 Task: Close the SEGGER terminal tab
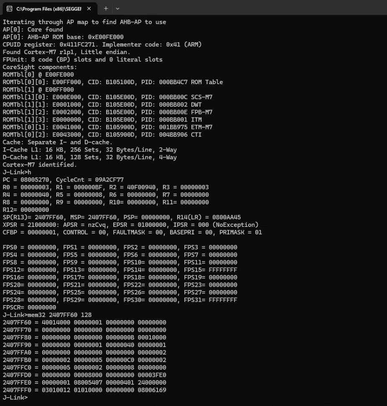[89, 8]
